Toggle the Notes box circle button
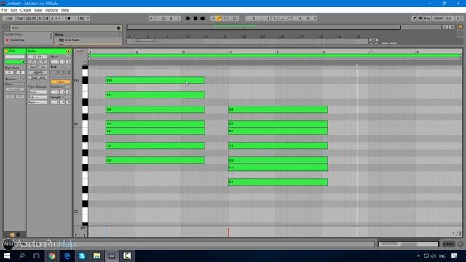Viewport: 466px width, 262px height. 68,51
